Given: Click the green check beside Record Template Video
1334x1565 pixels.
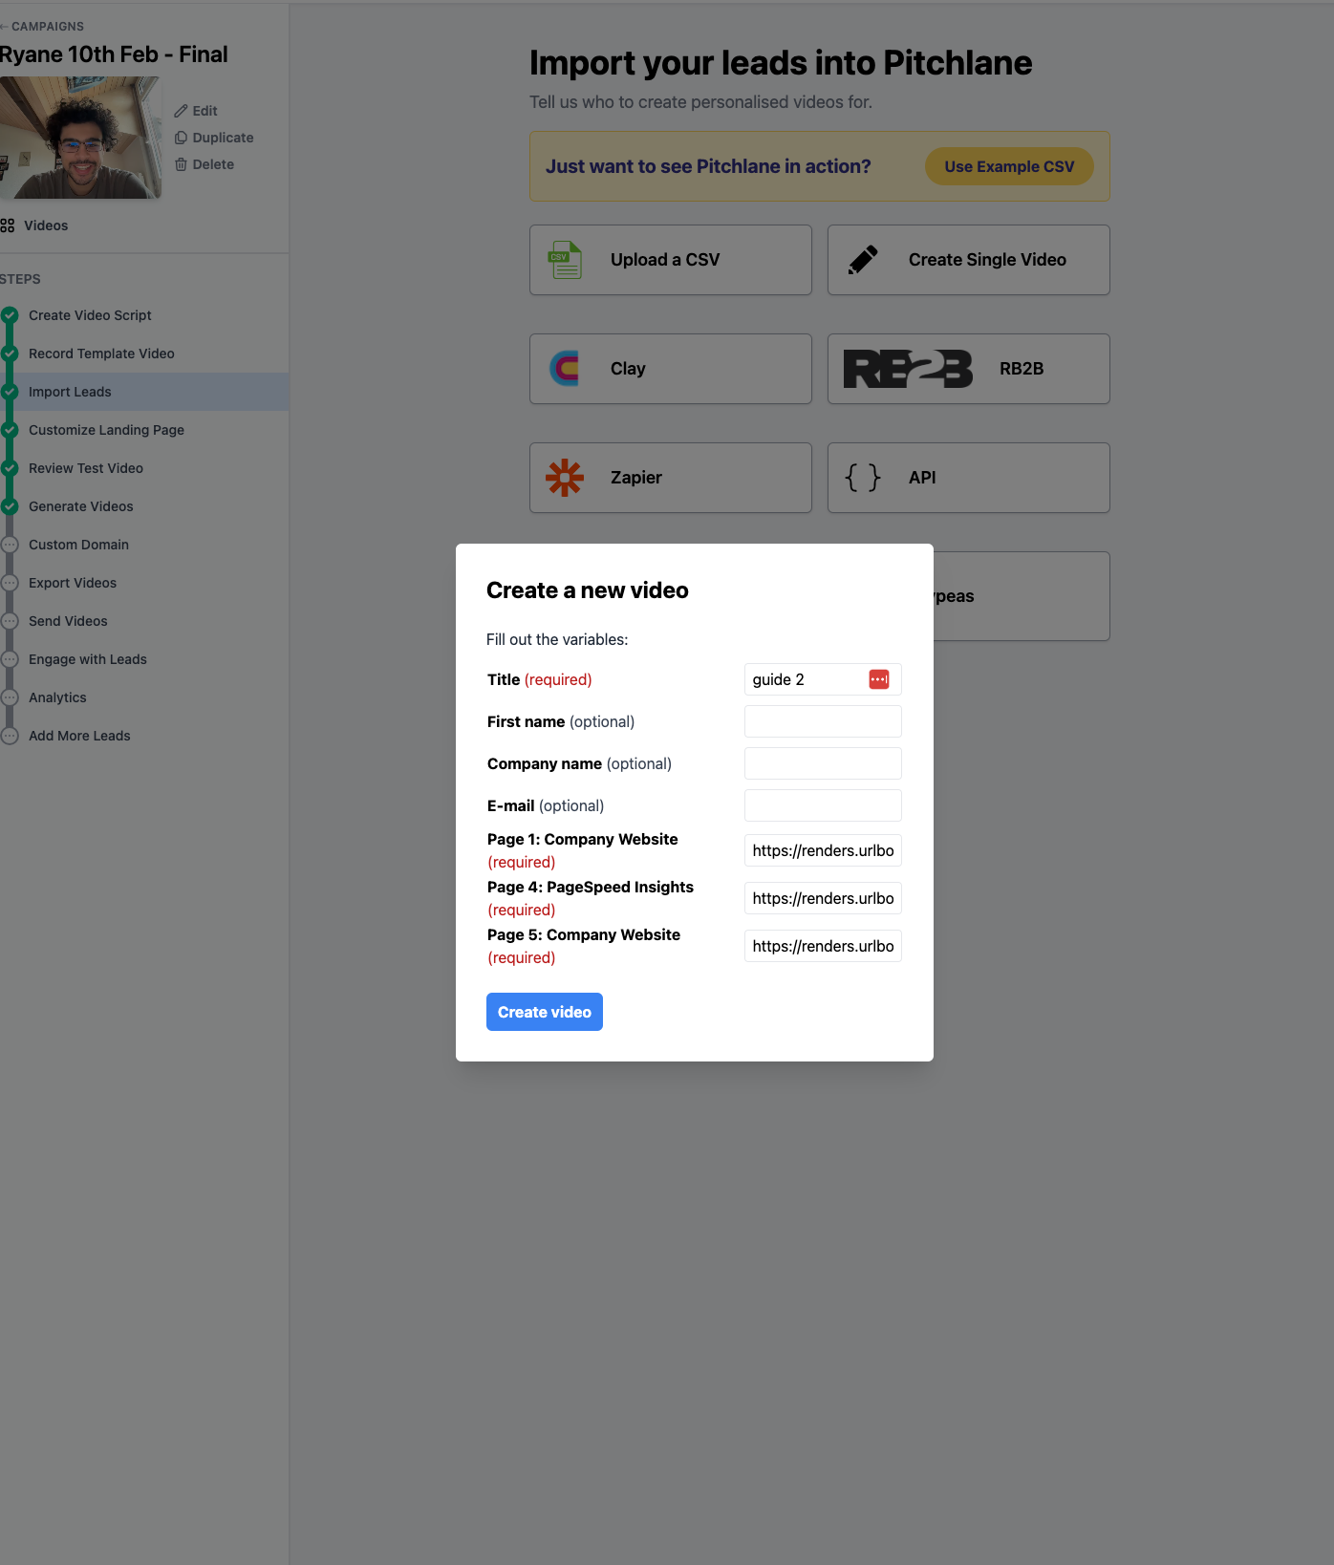Looking at the screenshot, I should 10,354.
